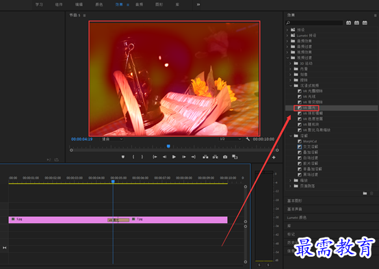Viewport: 379px width, 269px height.
Task: Toggle the Accelerated Effects filter button
Action: 348,23
